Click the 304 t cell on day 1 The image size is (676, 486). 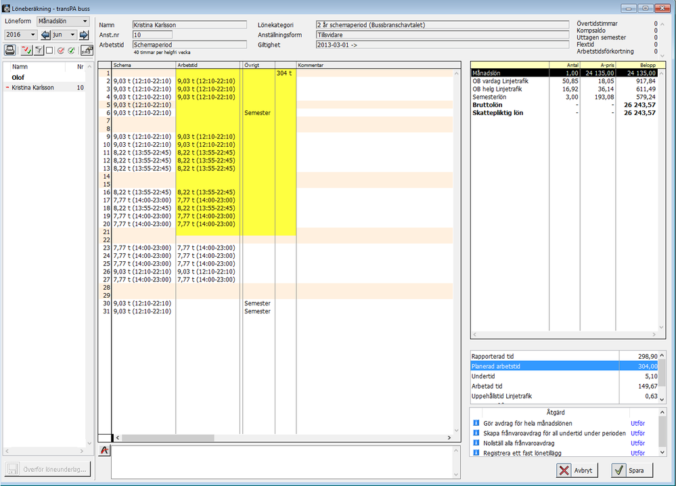(x=284, y=73)
